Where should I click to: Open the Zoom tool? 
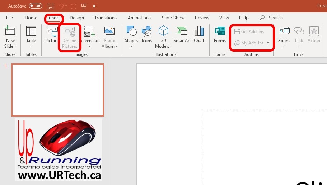[284, 35]
